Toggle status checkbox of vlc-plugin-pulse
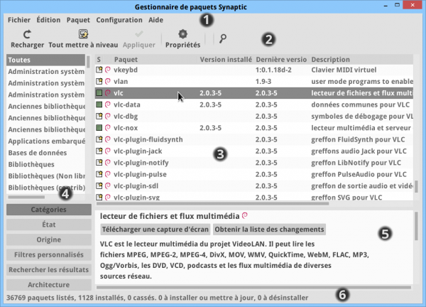This screenshot has height=307, width=426. coord(99,174)
